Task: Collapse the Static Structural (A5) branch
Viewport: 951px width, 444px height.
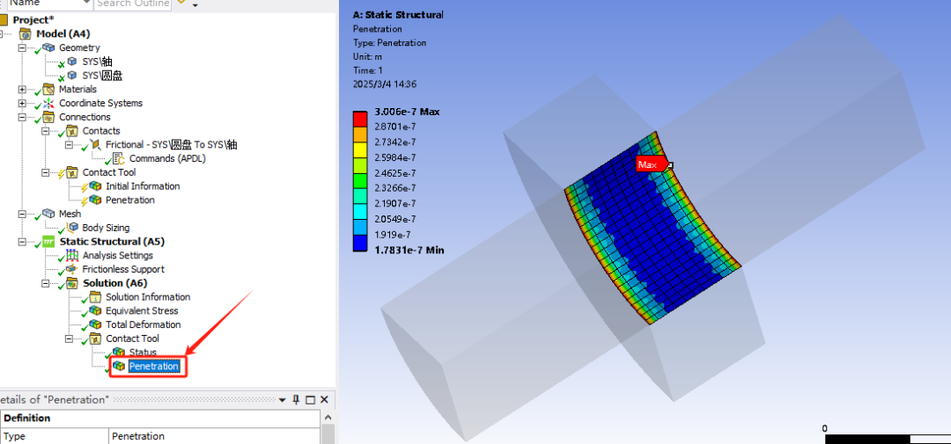Action: tap(22, 242)
